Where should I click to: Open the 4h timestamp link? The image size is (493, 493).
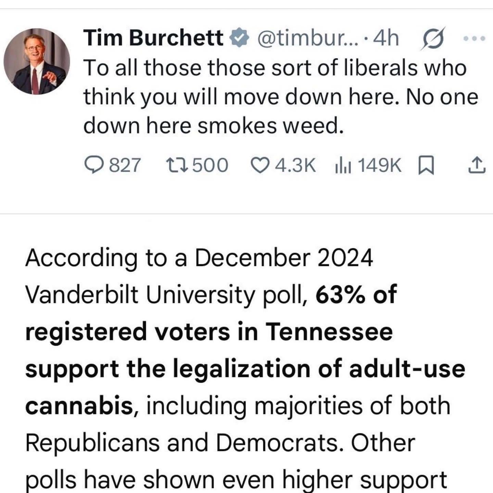(386, 38)
